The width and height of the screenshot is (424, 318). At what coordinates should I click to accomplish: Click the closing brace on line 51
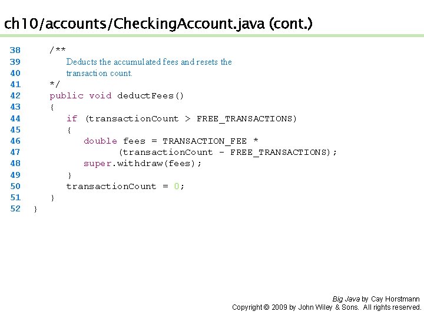(x=52, y=198)
